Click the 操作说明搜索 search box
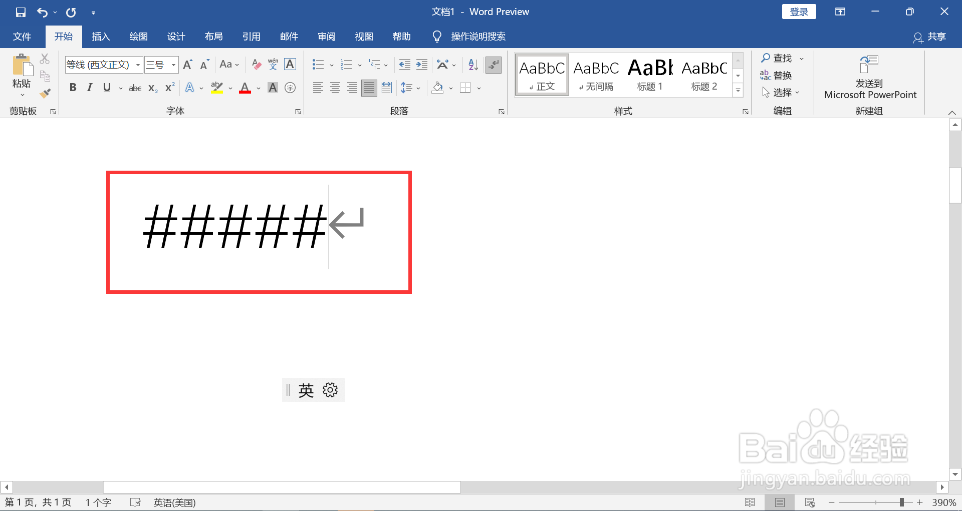 click(x=478, y=37)
